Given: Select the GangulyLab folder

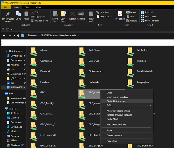Looking at the screenshot, I should coord(138,84).
